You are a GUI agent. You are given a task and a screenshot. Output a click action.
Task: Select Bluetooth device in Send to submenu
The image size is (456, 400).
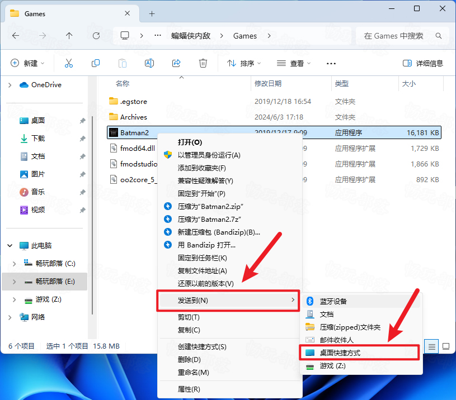pyautogui.click(x=361, y=301)
